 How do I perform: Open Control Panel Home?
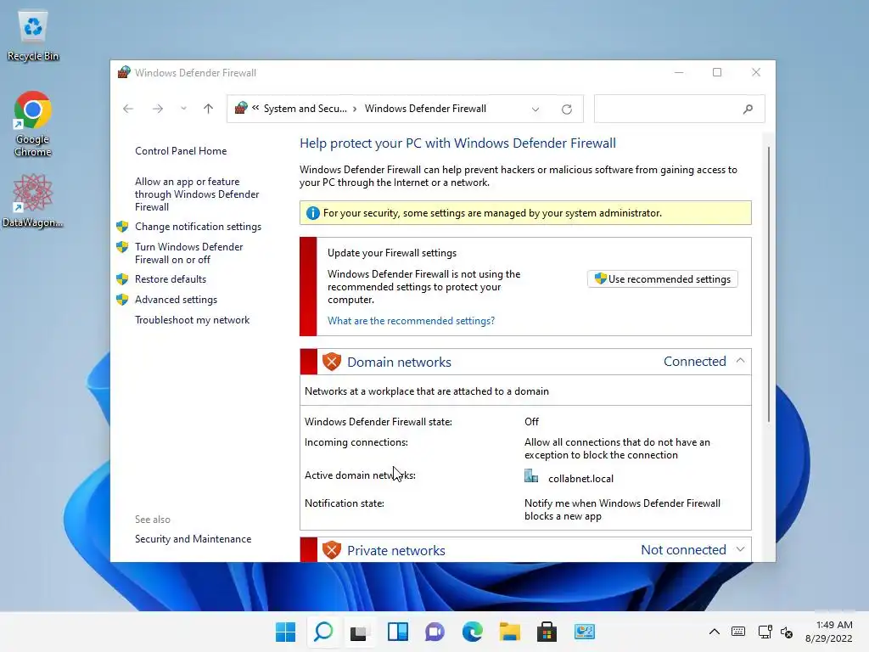click(x=181, y=151)
